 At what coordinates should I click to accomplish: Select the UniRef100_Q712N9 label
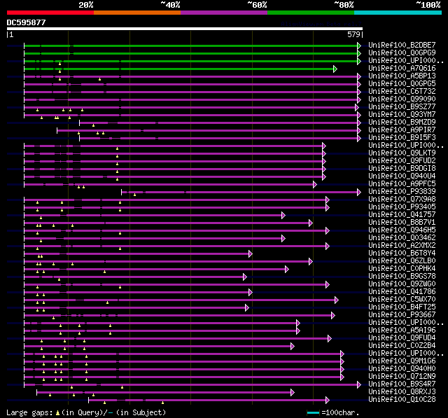tap(402, 377)
